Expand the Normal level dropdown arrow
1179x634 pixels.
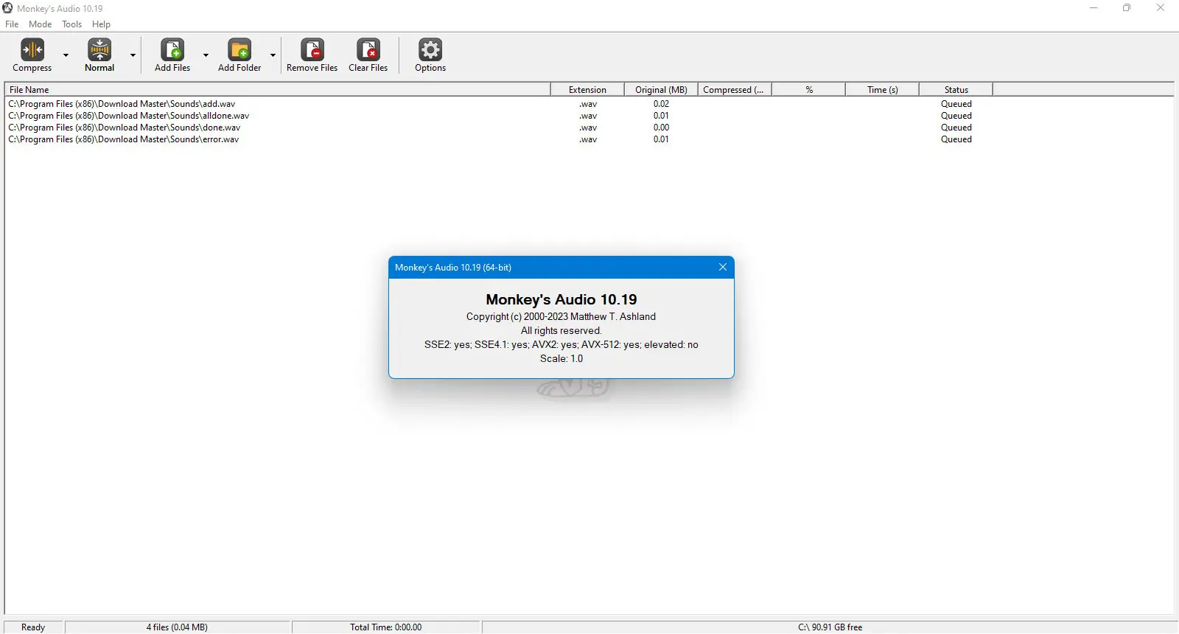pyautogui.click(x=133, y=55)
